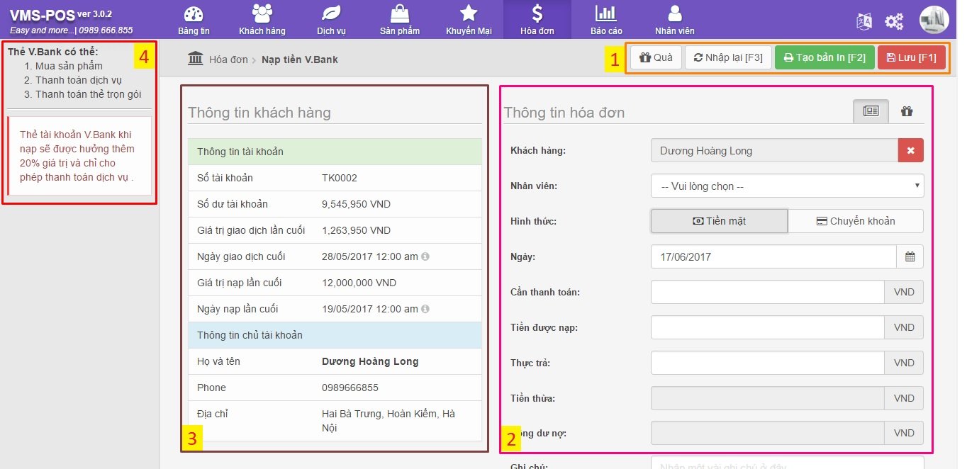
Task: Clear customer with the red X button
Action: pyautogui.click(x=911, y=151)
